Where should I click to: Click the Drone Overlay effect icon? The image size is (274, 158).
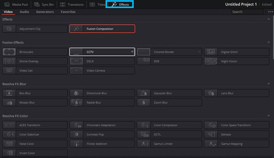pyautogui.click(x=9, y=61)
